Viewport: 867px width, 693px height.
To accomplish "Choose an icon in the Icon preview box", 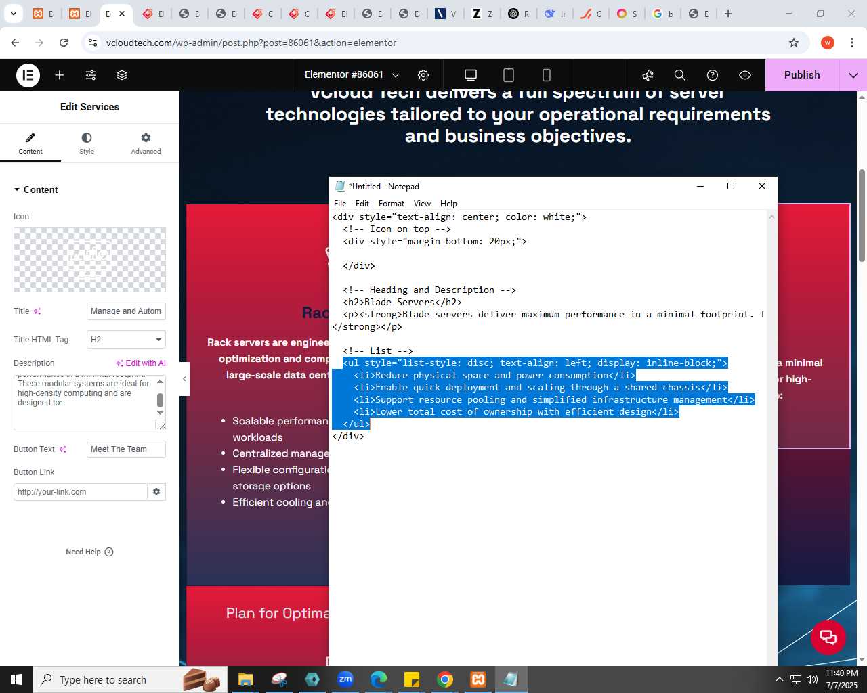I will pos(89,260).
